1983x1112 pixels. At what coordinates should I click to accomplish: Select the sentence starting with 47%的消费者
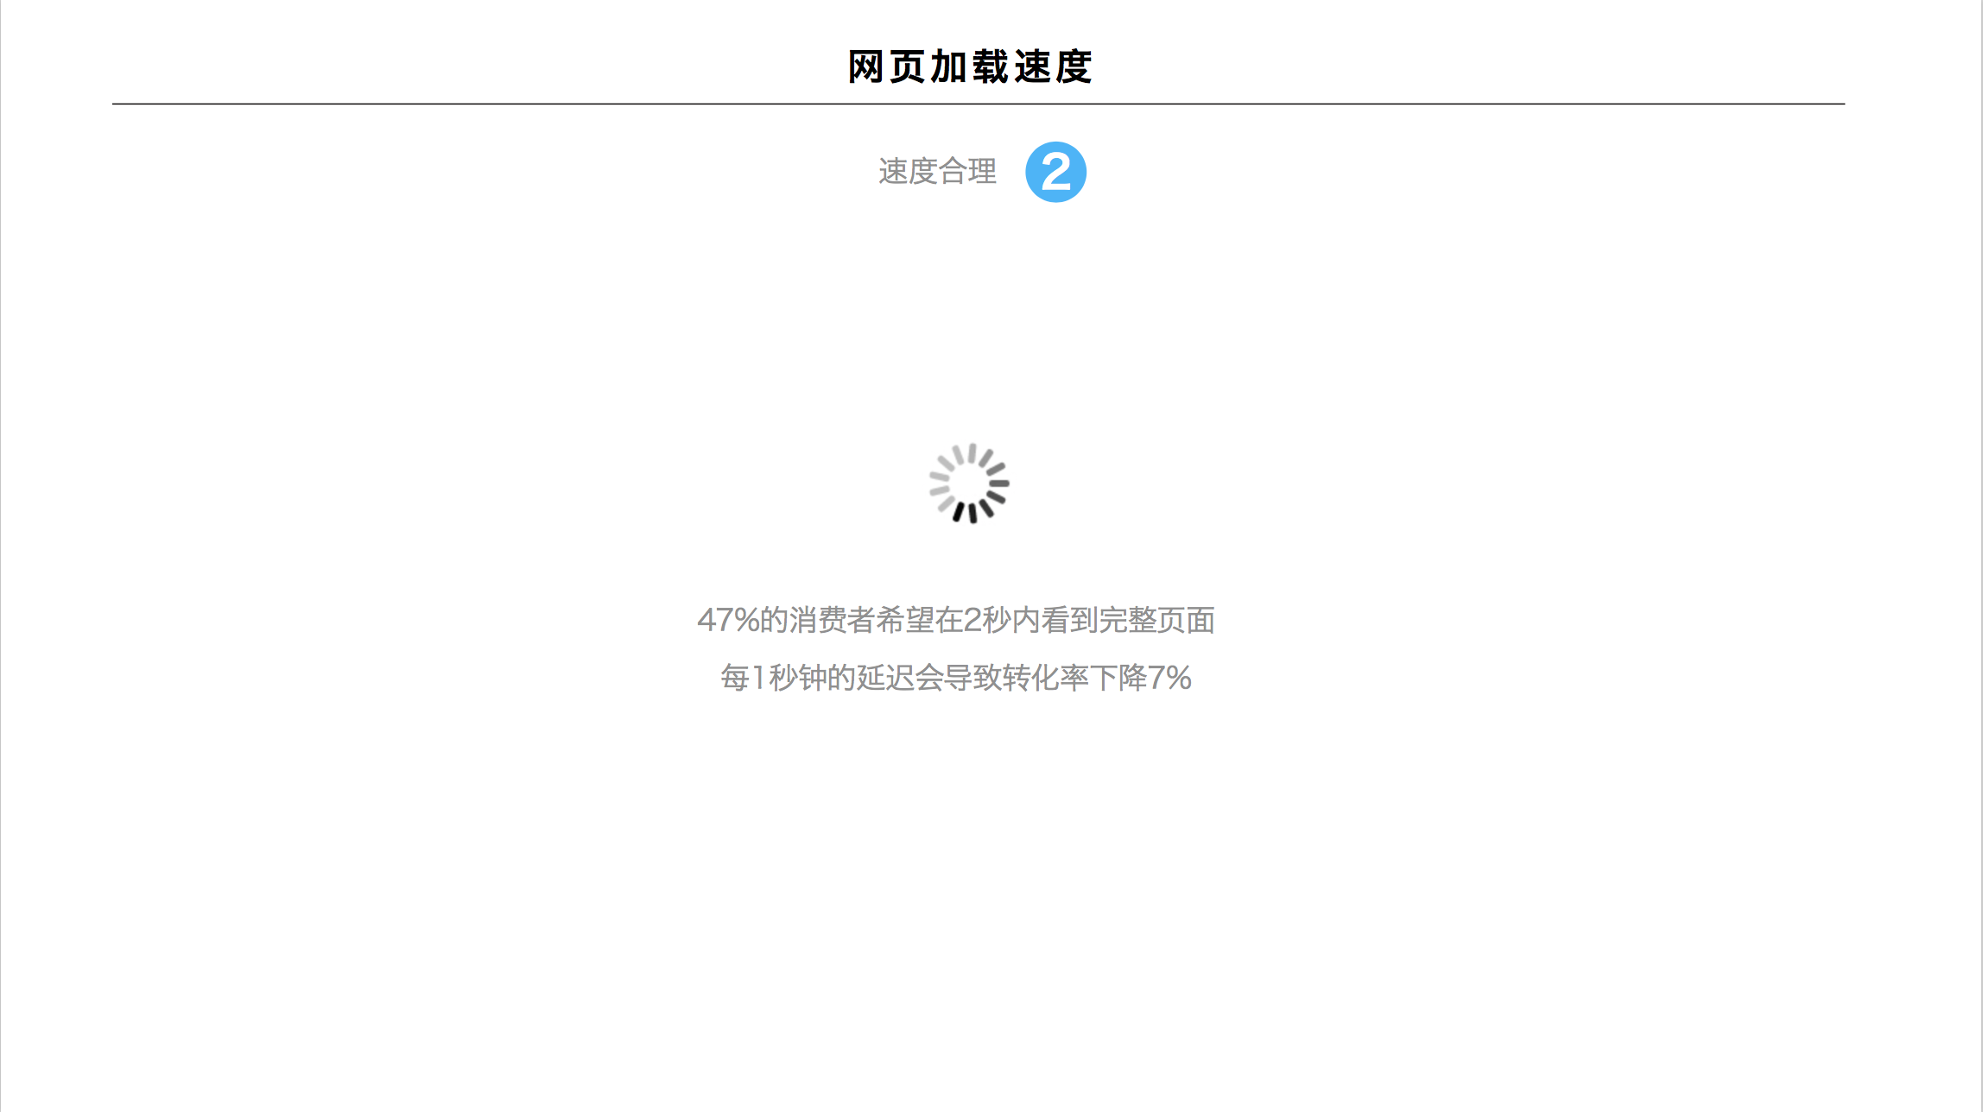click(x=956, y=620)
